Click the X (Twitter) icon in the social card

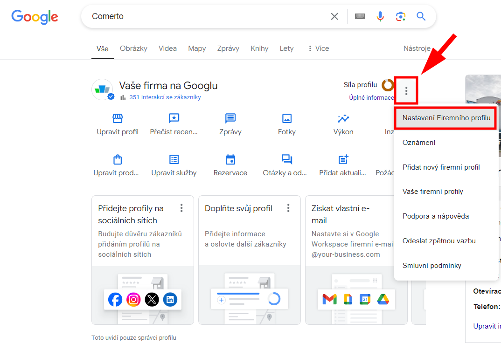coord(152,300)
